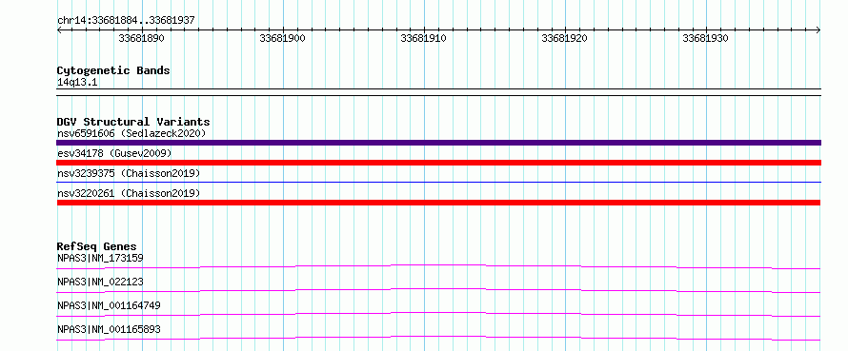This screenshot has width=848, height=351.
Task: Click the red nsv3220261 variant bar
Action: click(x=438, y=203)
